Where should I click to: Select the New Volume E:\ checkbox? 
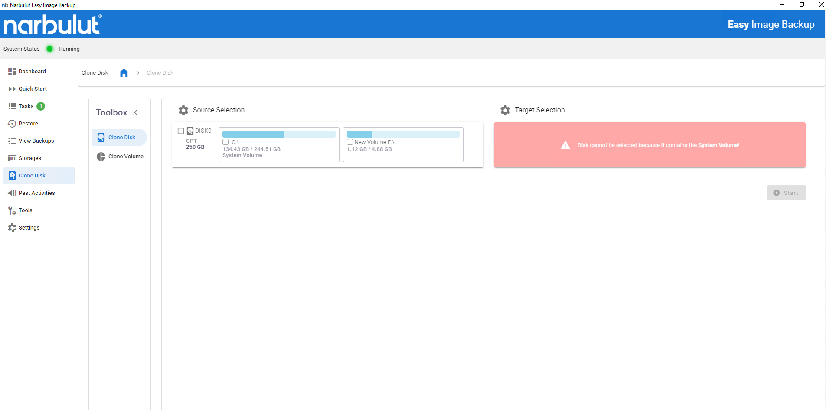coord(350,142)
